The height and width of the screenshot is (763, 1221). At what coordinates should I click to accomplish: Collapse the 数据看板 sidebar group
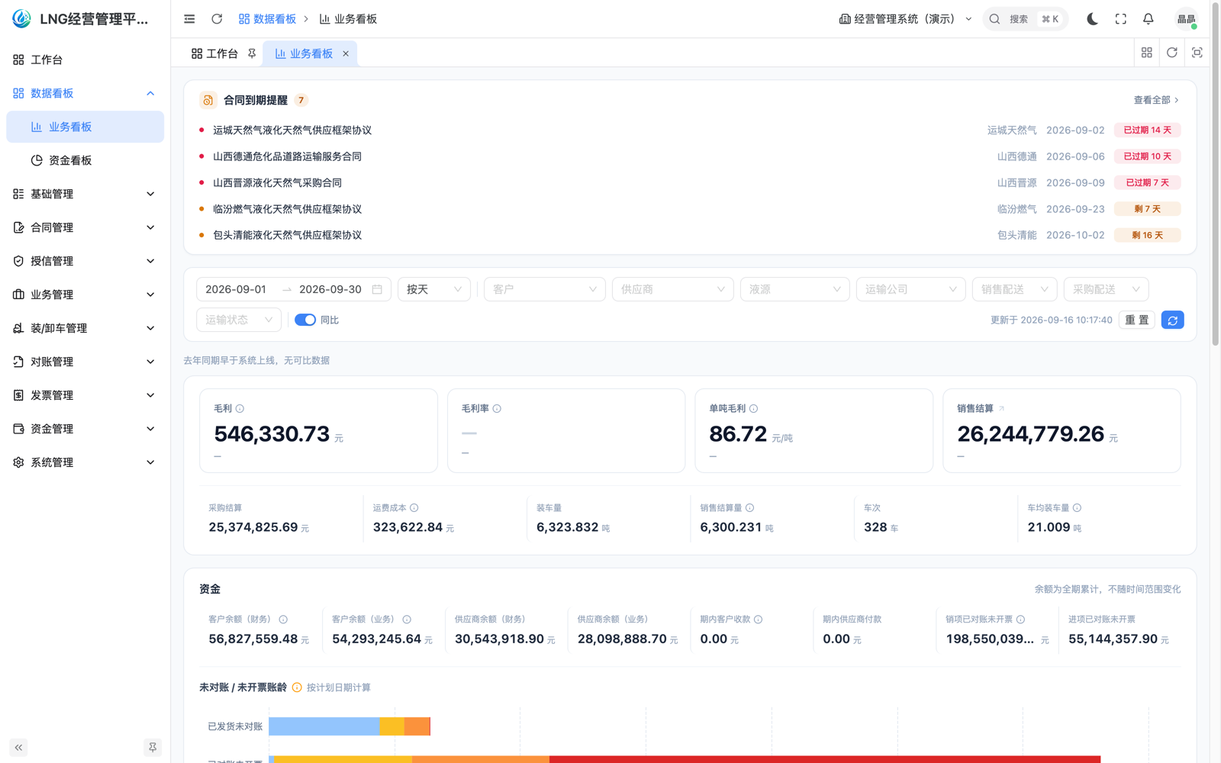[85, 93]
